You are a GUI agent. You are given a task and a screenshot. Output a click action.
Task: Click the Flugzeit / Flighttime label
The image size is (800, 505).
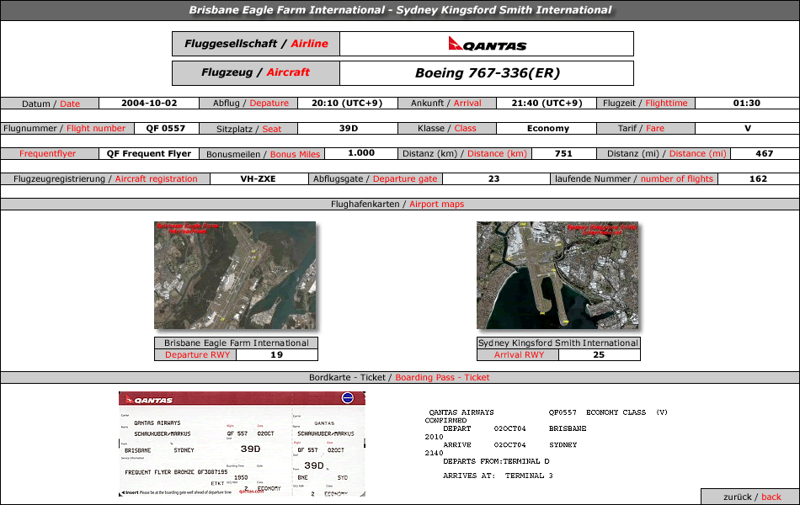645,103
